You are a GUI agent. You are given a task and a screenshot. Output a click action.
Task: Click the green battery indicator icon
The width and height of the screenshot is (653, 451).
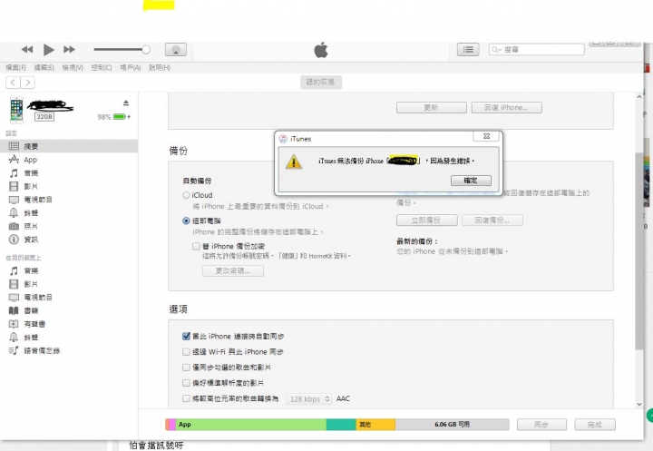(121, 117)
